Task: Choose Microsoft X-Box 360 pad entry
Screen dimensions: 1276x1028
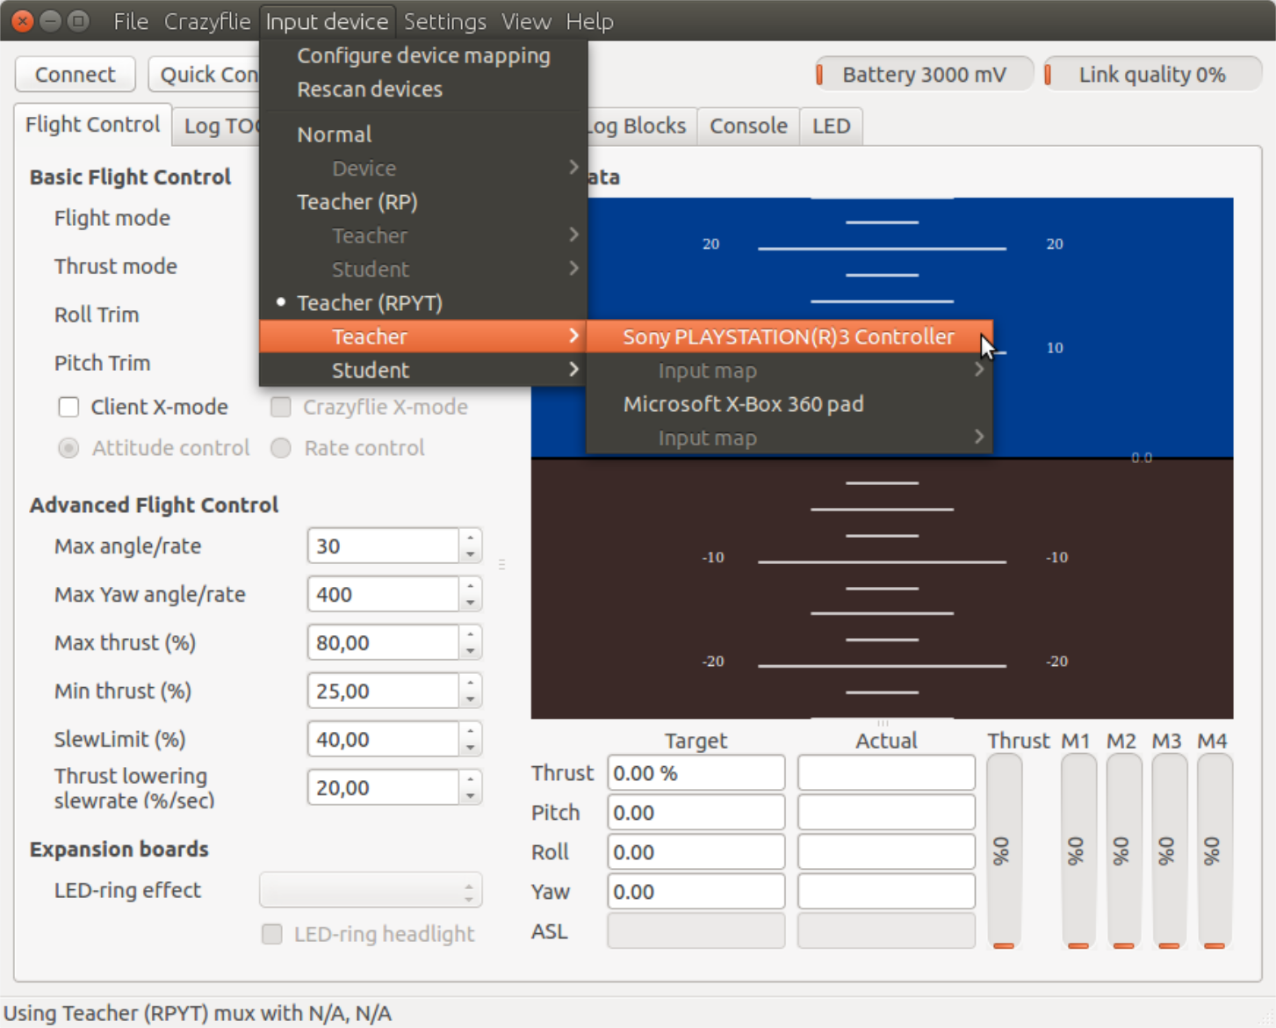Action: (x=789, y=404)
